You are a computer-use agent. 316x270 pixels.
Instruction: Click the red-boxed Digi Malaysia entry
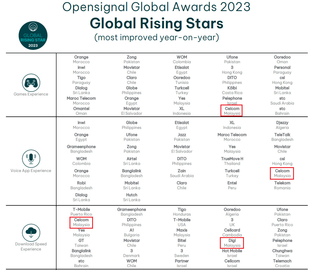[232, 243]
